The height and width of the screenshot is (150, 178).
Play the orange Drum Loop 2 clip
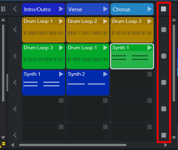[x=105, y=21]
